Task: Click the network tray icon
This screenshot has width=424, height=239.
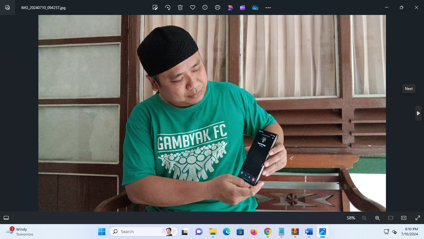Action: coord(386,232)
